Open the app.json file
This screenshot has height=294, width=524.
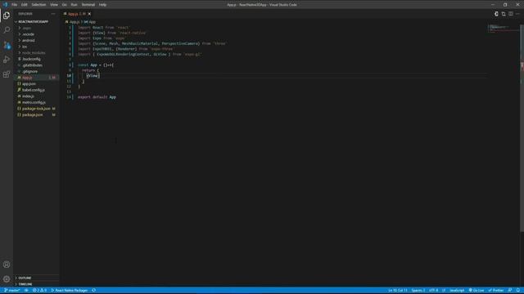tap(29, 83)
